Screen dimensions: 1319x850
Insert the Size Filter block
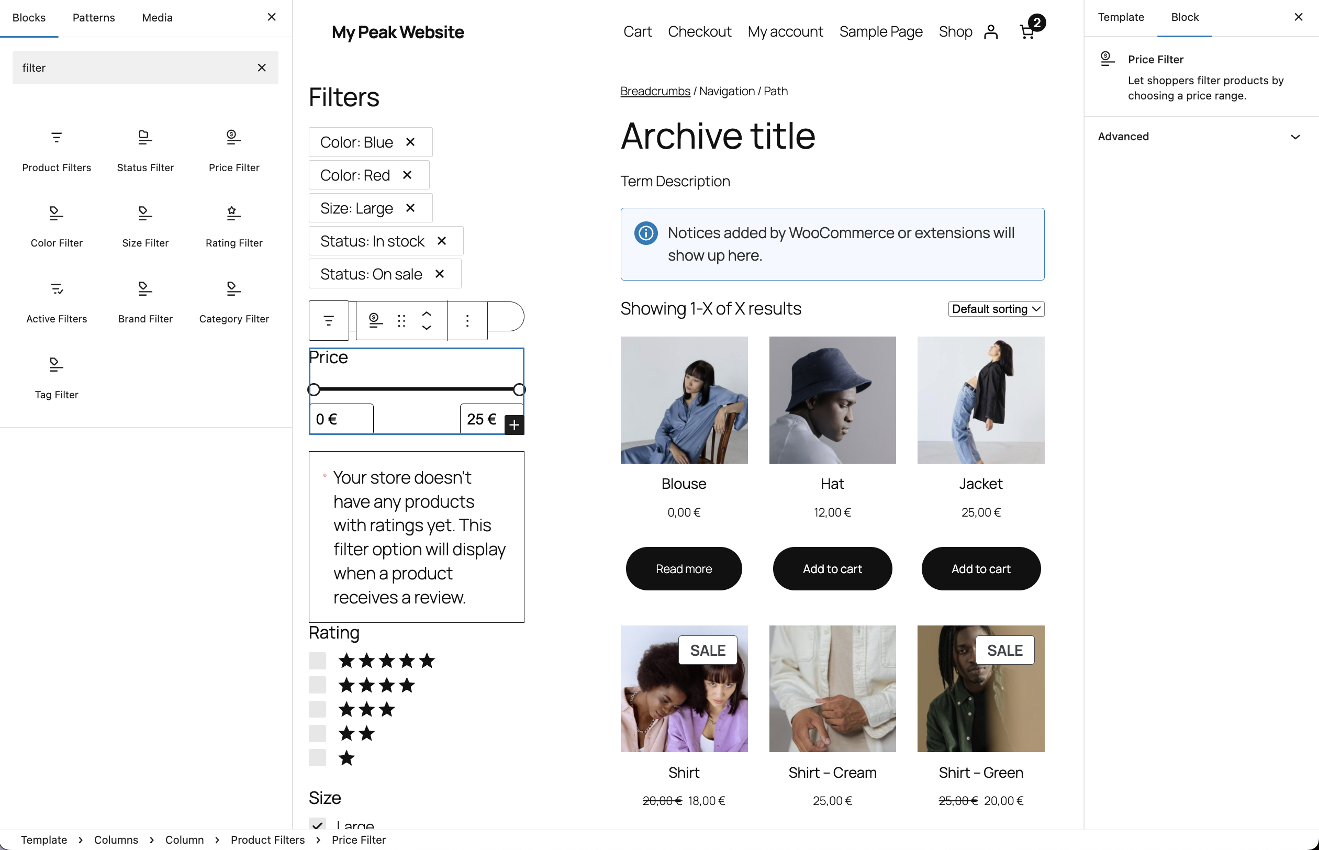145,226
